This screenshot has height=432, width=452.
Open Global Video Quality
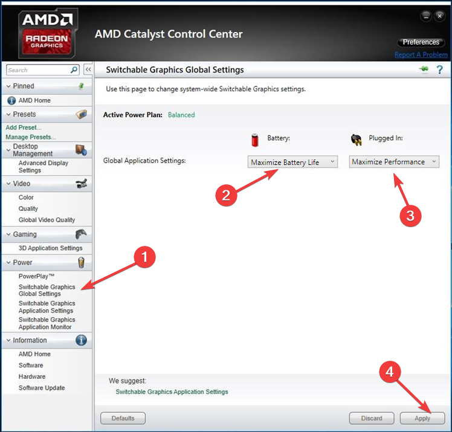pyautogui.click(x=47, y=220)
